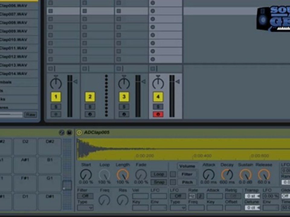
Task: Enable the Pitch section checkbox beside the Pitch tab
Action: click(173, 182)
